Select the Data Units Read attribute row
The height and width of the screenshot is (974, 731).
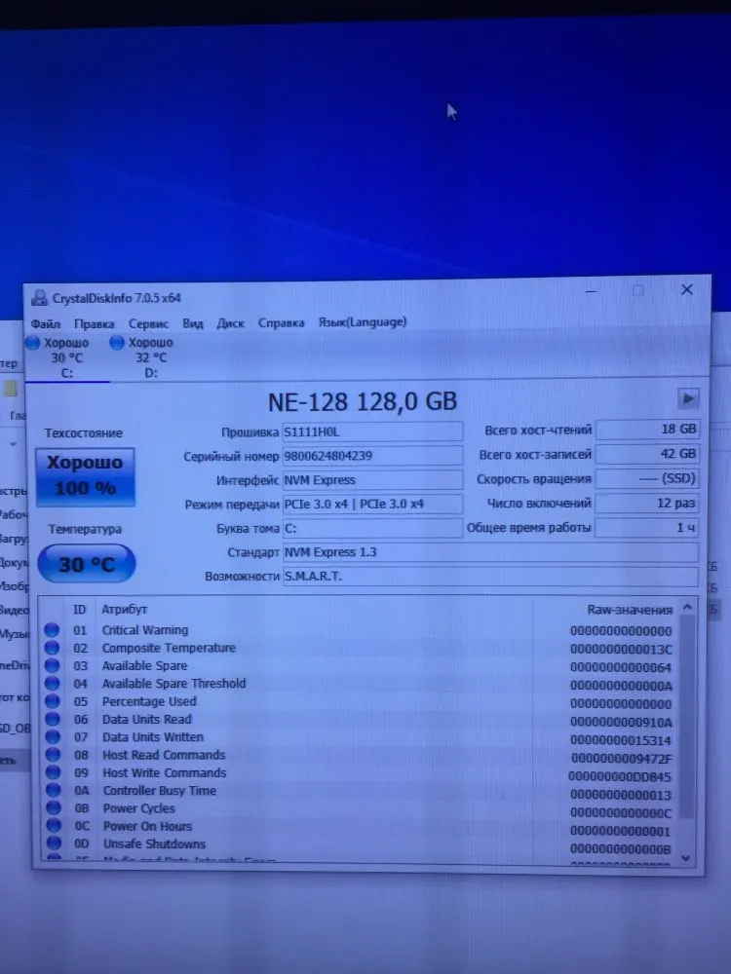click(360, 720)
